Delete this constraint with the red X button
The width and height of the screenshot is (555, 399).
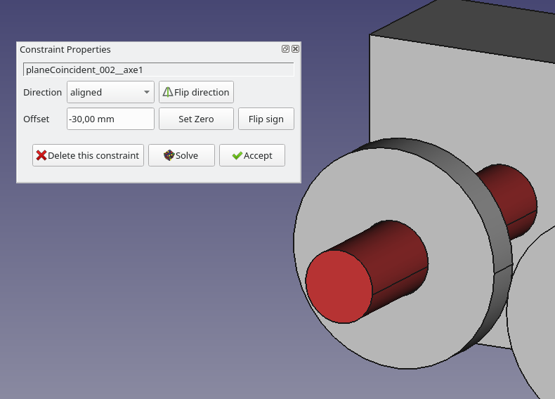click(x=88, y=155)
